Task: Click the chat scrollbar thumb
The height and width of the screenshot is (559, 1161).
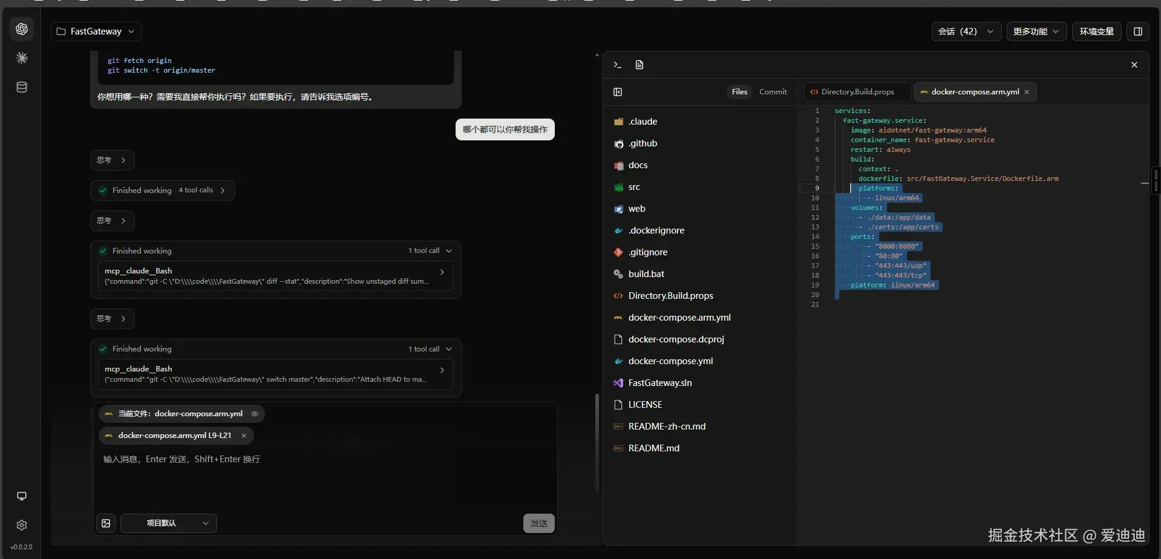Action: 597,443
